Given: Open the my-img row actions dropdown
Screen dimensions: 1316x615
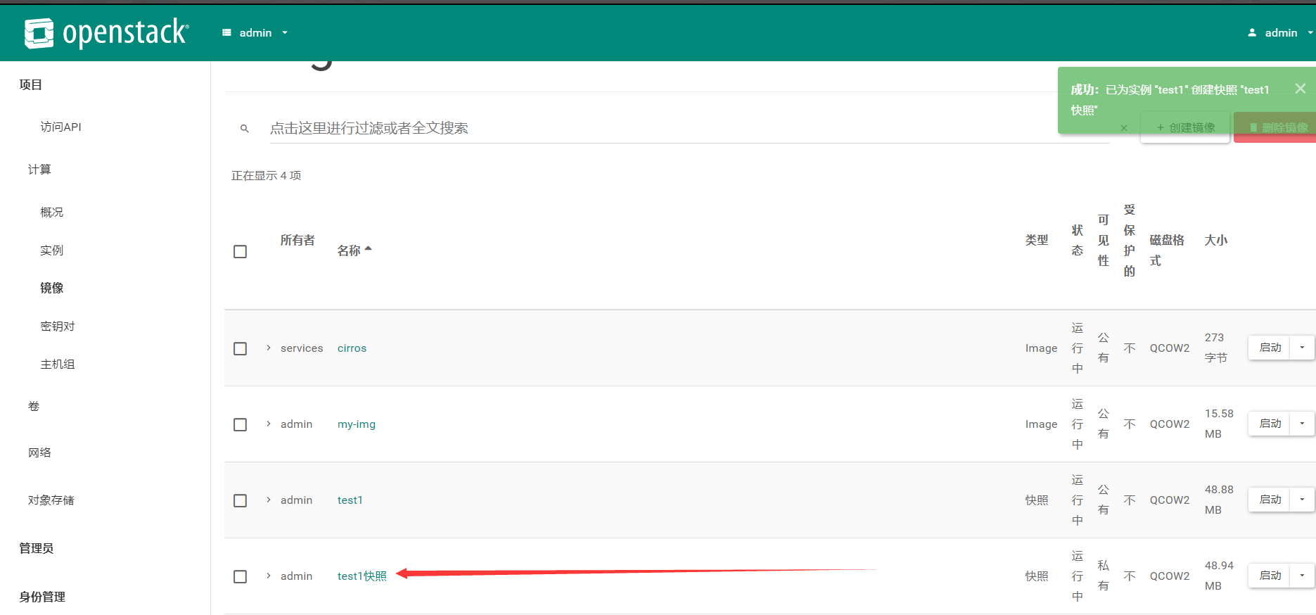Looking at the screenshot, I should tap(1302, 424).
